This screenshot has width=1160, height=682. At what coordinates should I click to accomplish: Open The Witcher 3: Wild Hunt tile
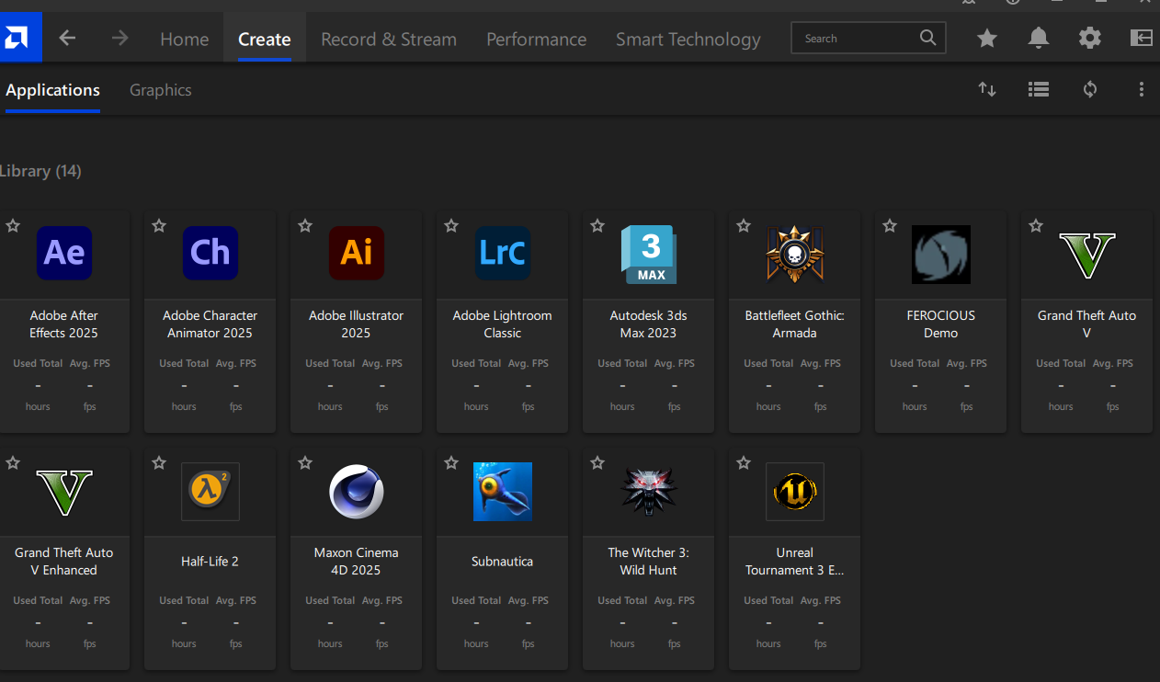coord(648,533)
